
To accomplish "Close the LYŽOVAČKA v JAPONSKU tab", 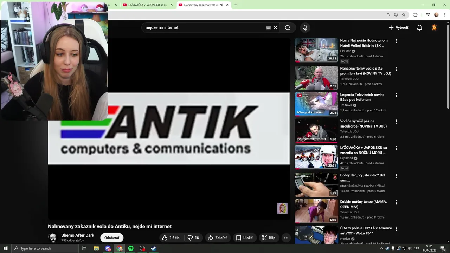I will 172,5.
